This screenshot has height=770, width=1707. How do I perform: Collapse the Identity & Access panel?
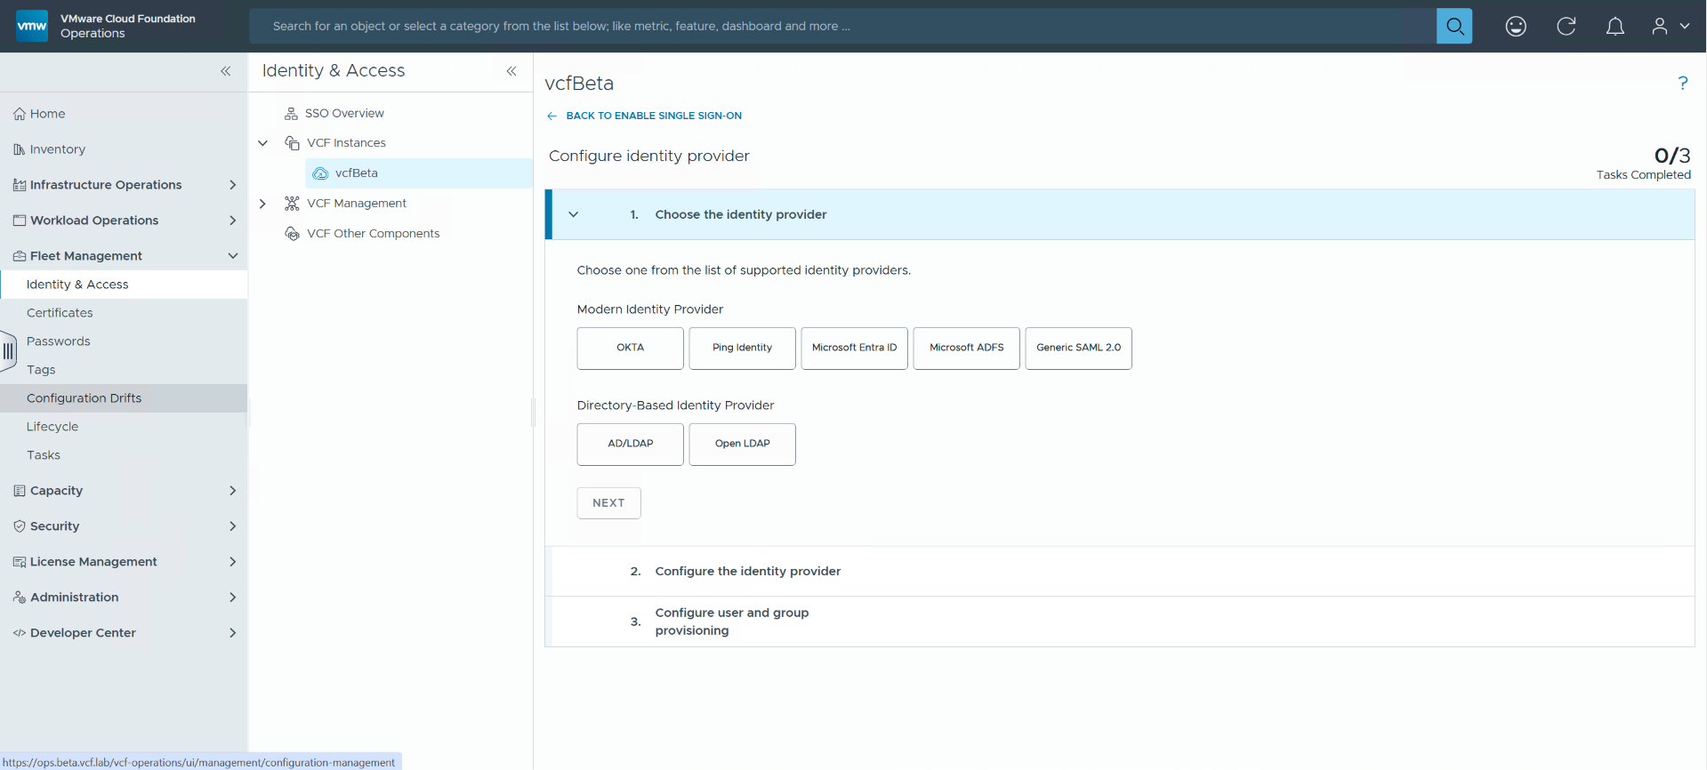coord(511,71)
